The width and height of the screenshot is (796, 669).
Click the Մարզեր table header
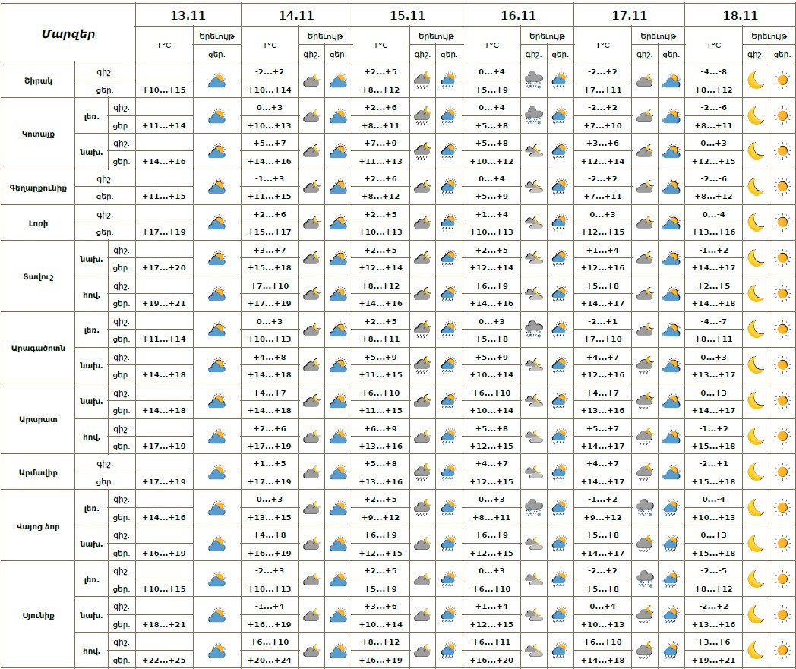pyautogui.click(x=68, y=33)
